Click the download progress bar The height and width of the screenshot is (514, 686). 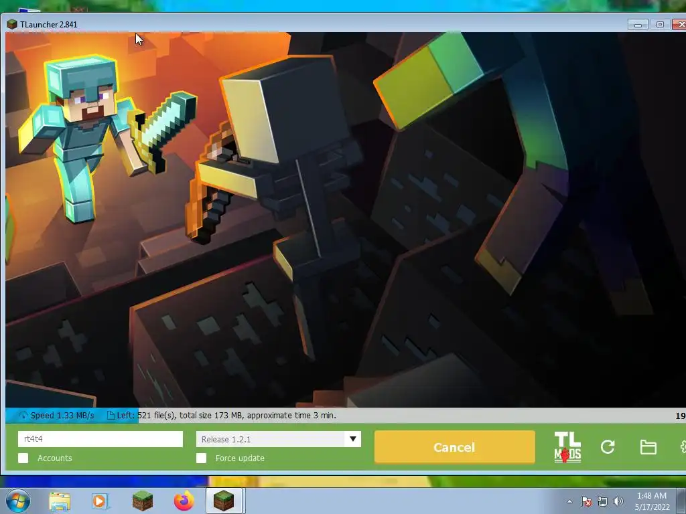pos(346,416)
